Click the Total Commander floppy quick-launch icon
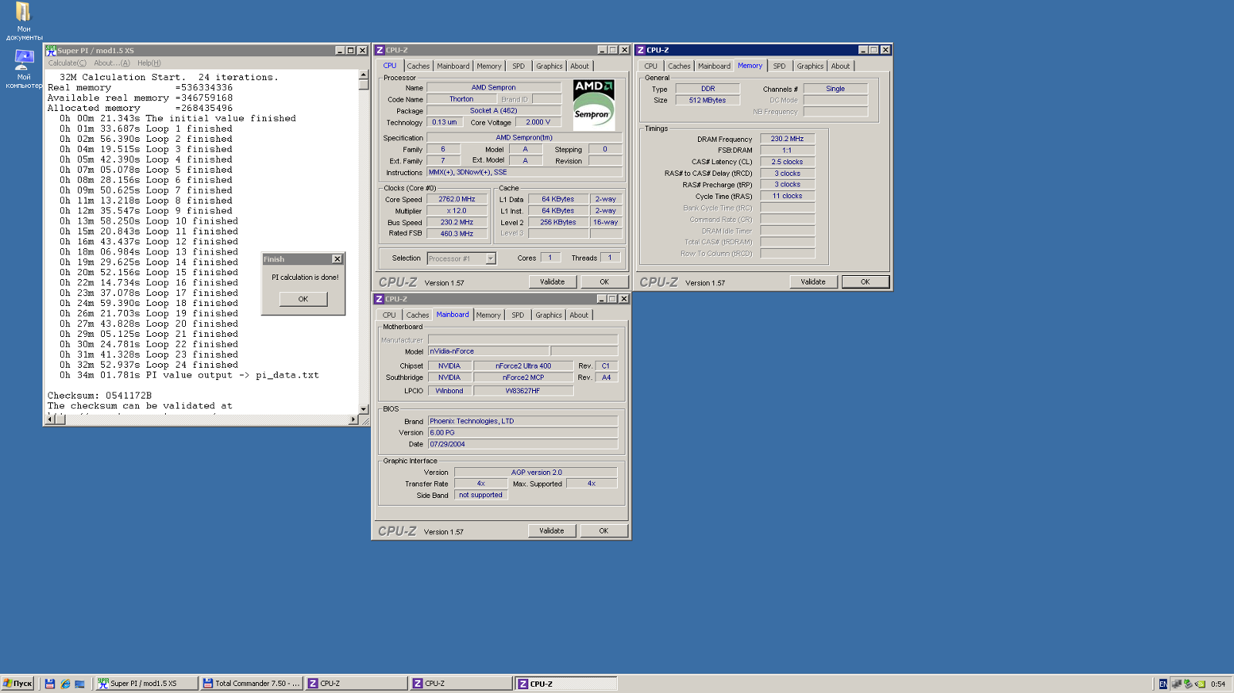 point(50,684)
